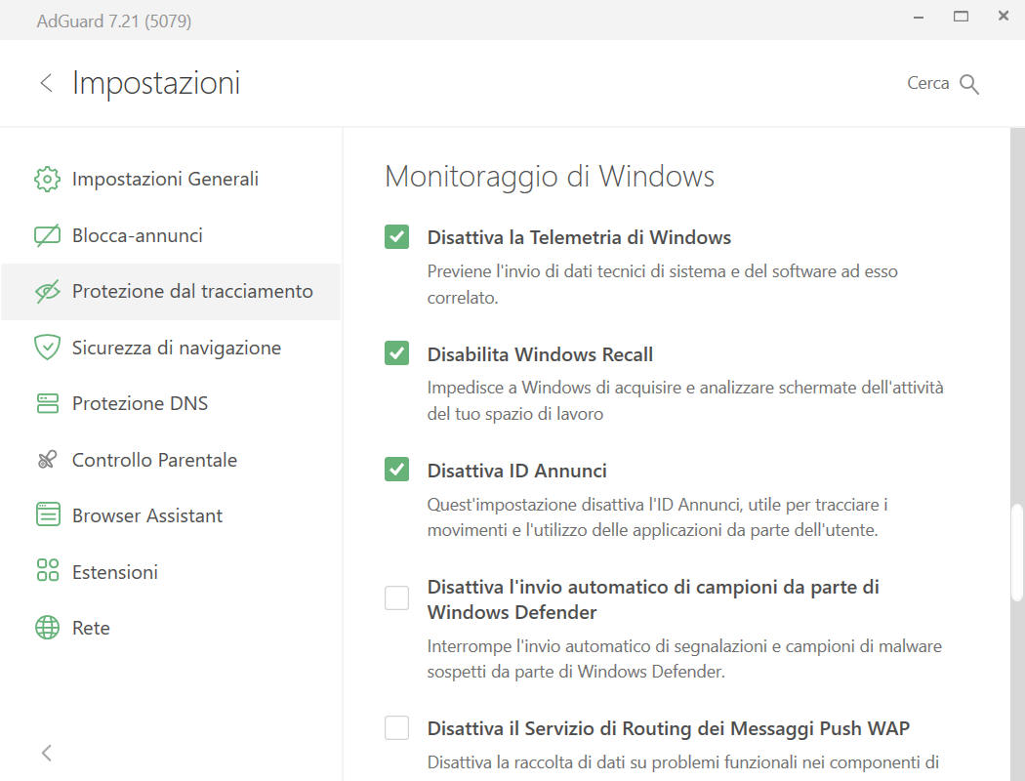
Task: Click the Monitoraggio di Windows heading
Action: pyautogui.click(x=549, y=177)
